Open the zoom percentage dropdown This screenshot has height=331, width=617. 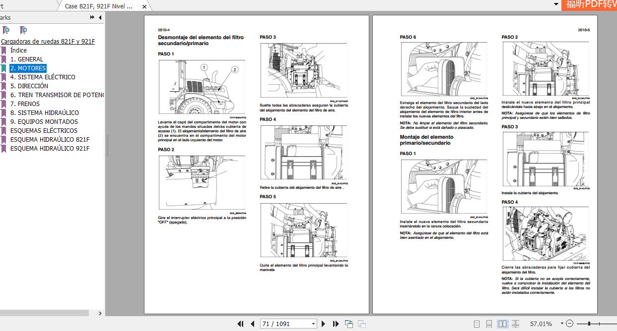click(x=562, y=324)
